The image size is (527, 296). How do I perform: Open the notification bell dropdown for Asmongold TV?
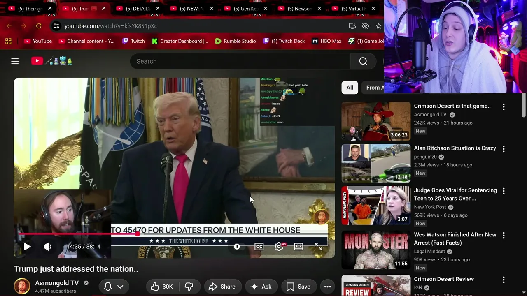(114, 287)
